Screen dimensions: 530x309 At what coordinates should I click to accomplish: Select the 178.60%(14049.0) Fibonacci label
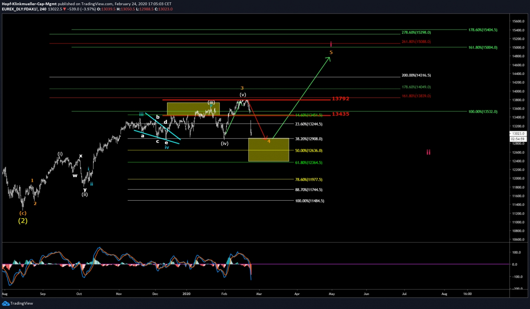416,87
